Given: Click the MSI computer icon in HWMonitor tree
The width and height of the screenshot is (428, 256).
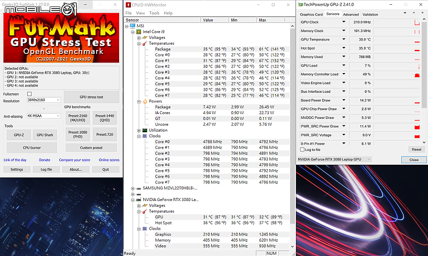Looking at the screenshot, I should click(133, 26).
